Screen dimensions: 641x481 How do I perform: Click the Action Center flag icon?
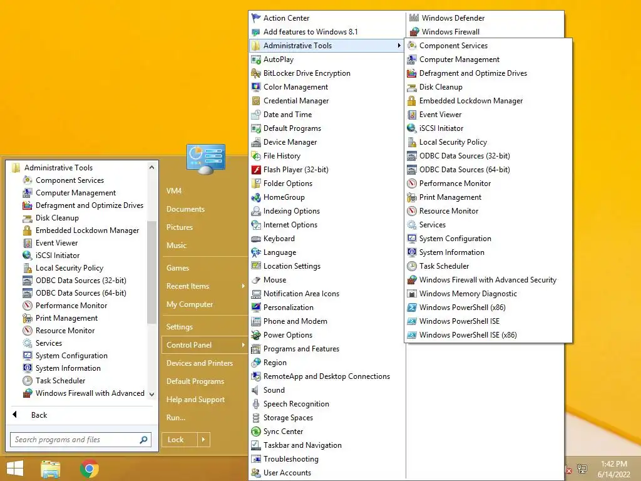pyautogui.click(x=256, y=18)
